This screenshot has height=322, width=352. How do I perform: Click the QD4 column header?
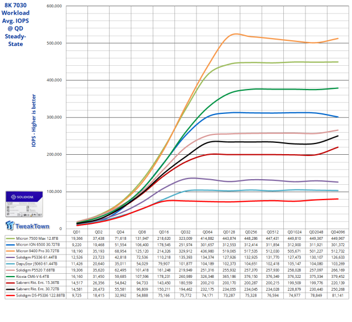click(x=120, y=232)
